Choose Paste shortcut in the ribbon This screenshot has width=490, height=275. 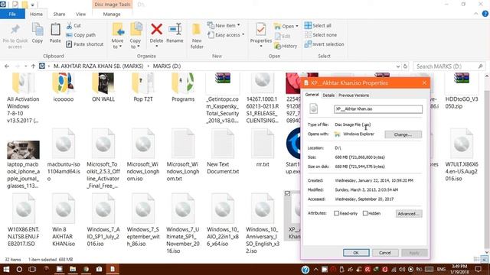(x=85, y=44)
